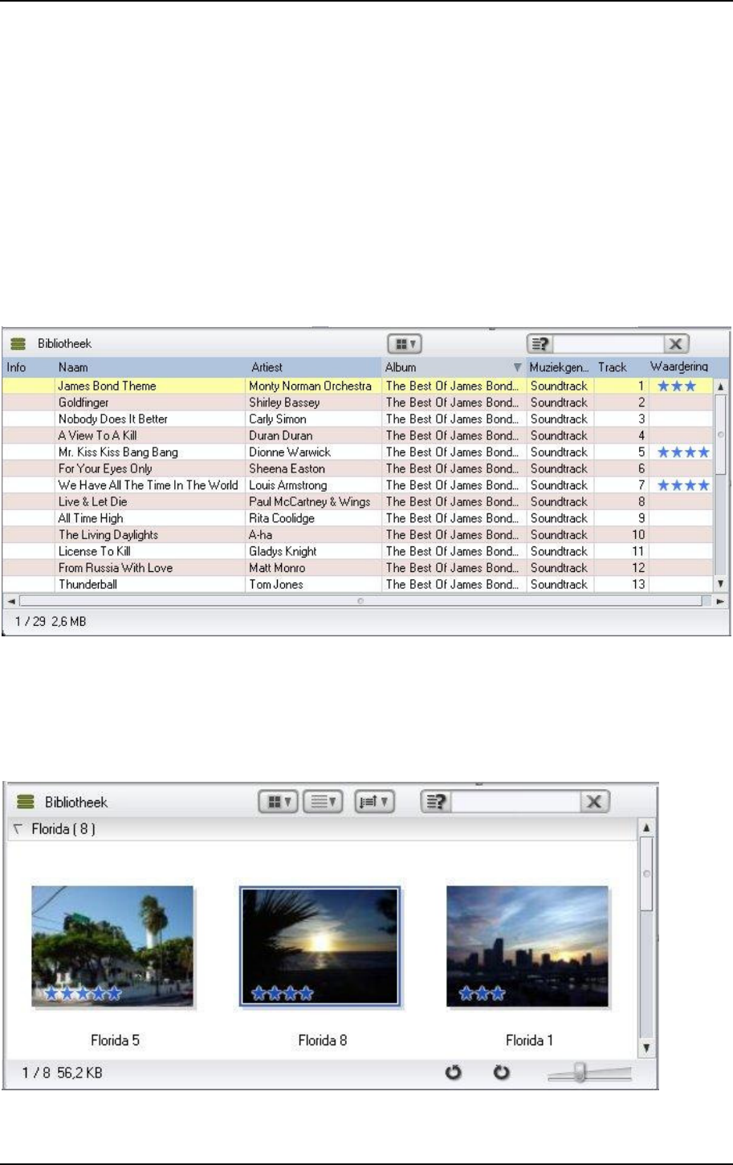Click the thumbnail size slider
This screenshot has width=733, height=1165.
[x=590, y=1073]
